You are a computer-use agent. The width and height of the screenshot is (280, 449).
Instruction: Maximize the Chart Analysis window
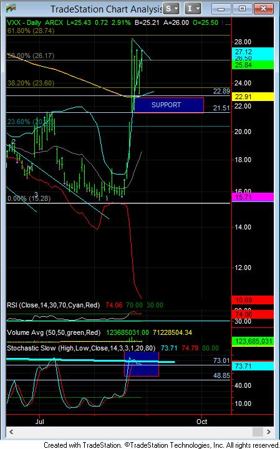242,9
